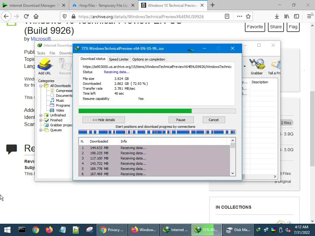Viewport: 315px width, 236px height.
Task: Bookmark this page with star icon
Action: [x=248, y=17]
